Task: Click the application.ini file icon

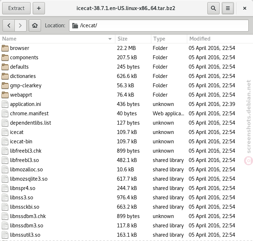Action: [x=5, y=104]
